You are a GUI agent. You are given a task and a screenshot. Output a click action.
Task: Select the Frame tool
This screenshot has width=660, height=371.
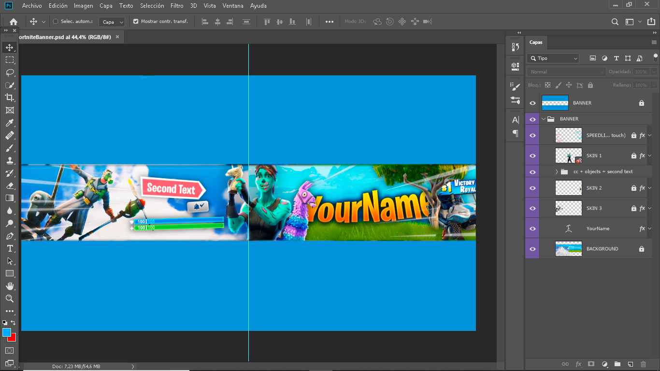tap(10, 110)
